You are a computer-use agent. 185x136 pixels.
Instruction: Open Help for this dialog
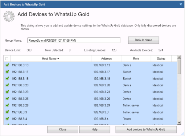tap(95, 130)
